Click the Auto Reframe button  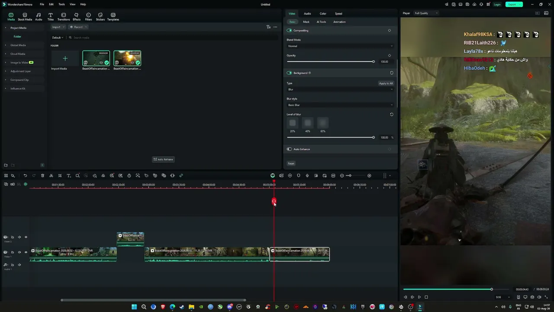pos(163,159)
